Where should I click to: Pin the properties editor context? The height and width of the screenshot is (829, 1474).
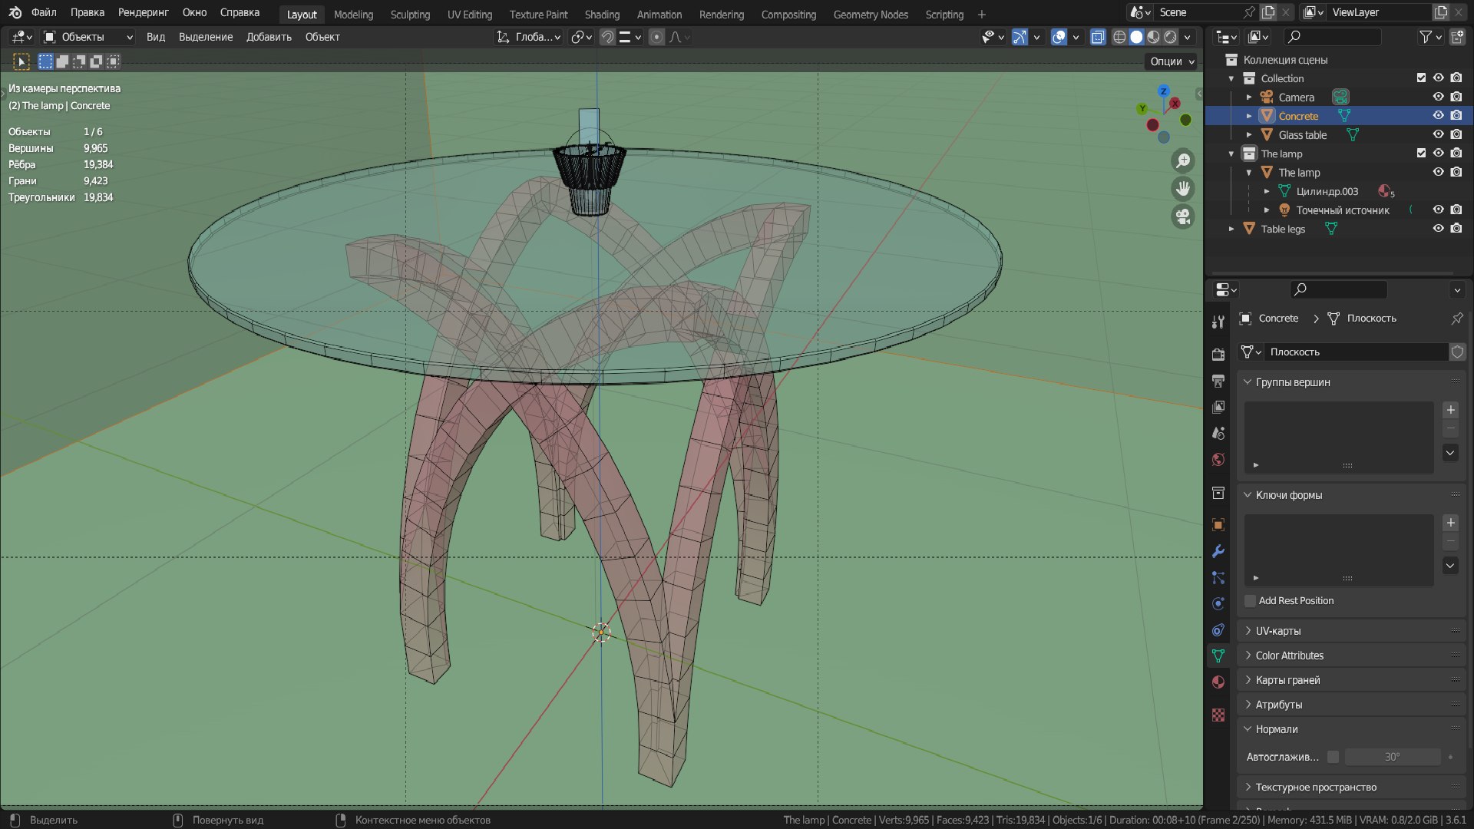[x=1457, y=319]
